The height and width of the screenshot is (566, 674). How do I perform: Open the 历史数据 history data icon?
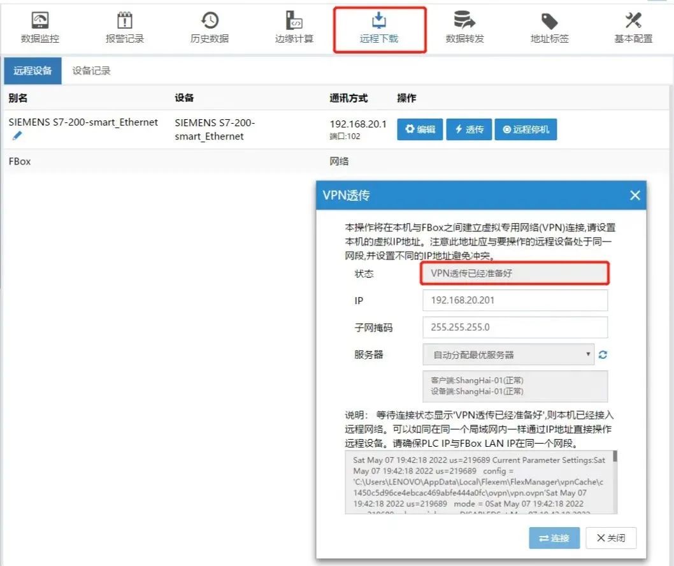(209, 28)
